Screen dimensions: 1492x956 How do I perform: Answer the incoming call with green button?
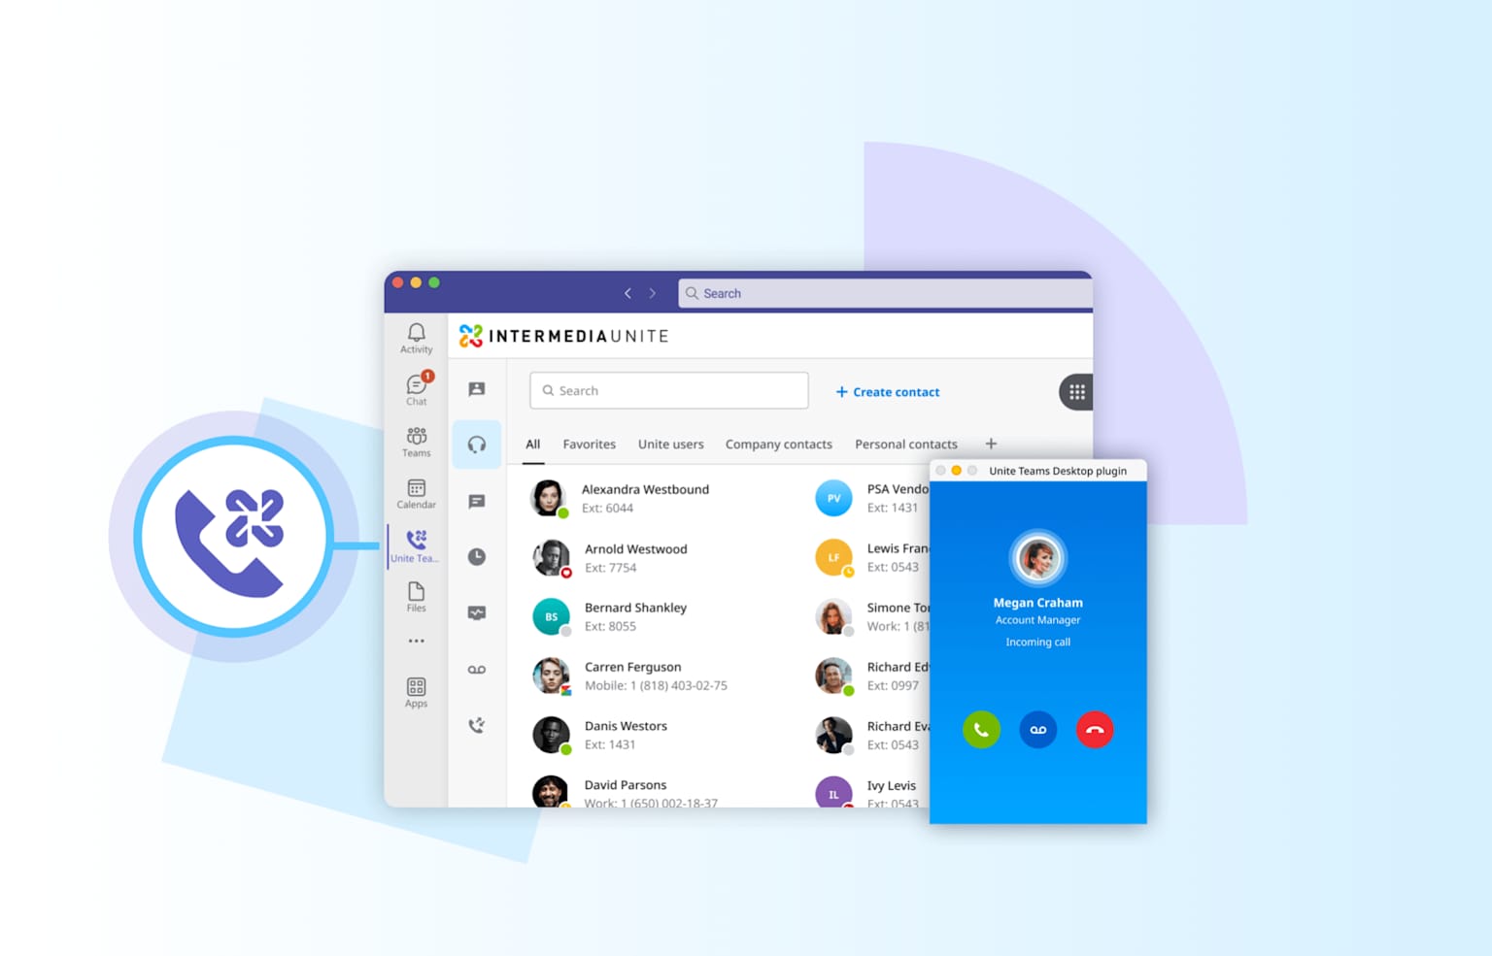pyautogui.click(x=981, y=730)
